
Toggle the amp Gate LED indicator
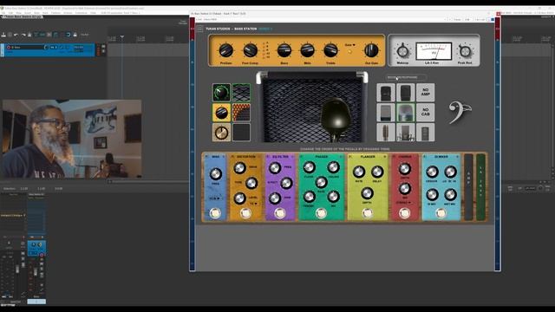click(x=349, y=52)
